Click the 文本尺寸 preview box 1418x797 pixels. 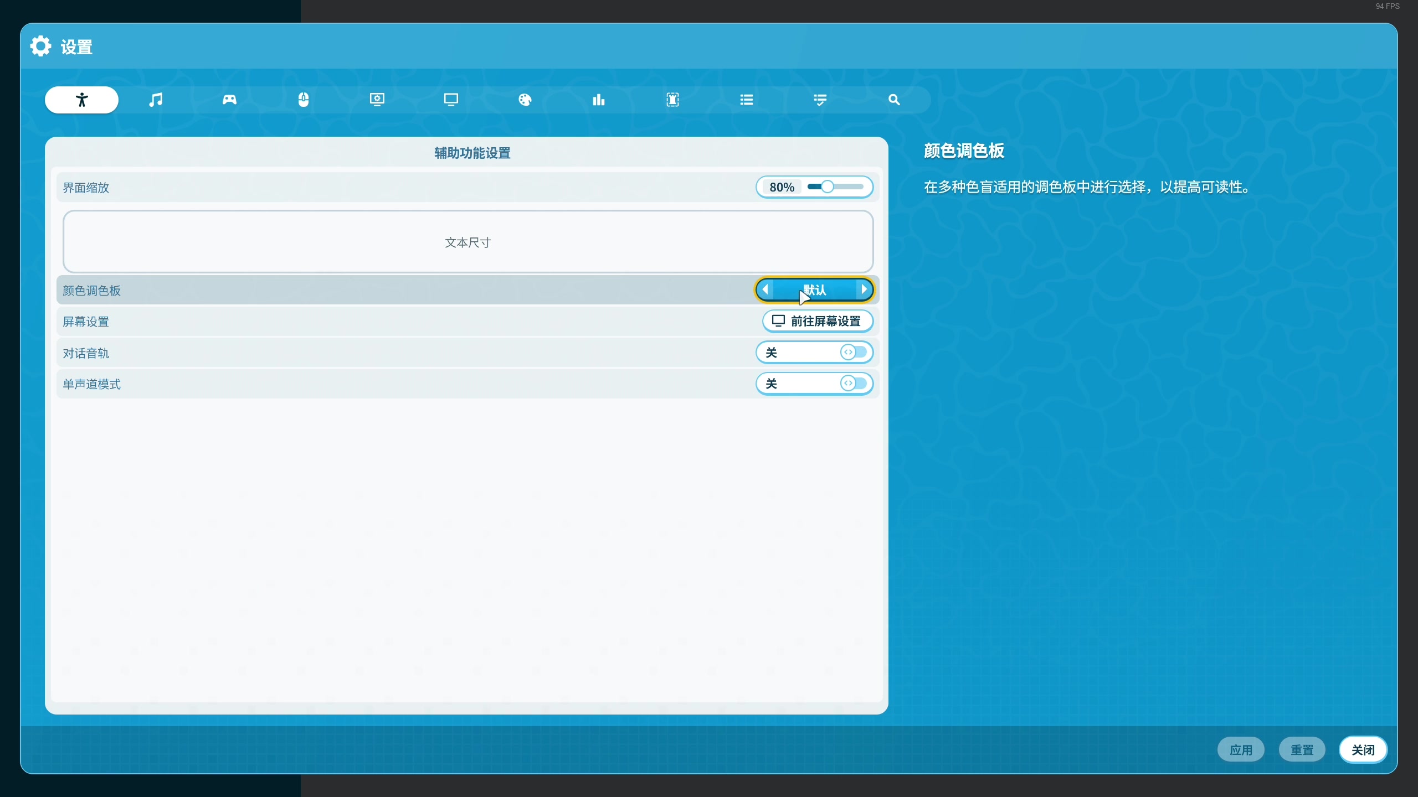(x=468, y=242)
